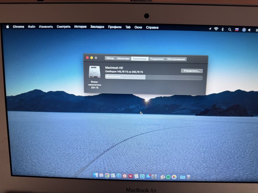The height and width of the screenshot is (193, 258).
Task: Open App Store from the dock
Action: pos(148,176)
